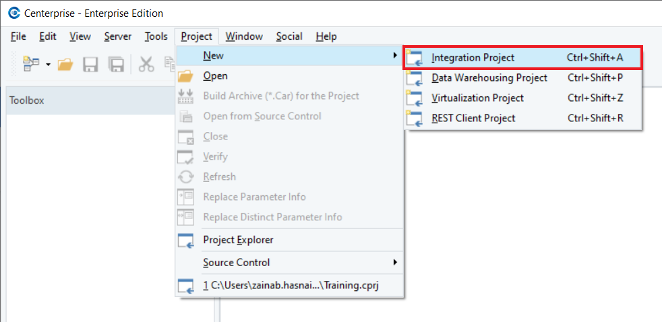Screen dimensions: 662x322
Task: Expand the New submenu arrow
Action: pyautogui.click(x=395, y=56)
